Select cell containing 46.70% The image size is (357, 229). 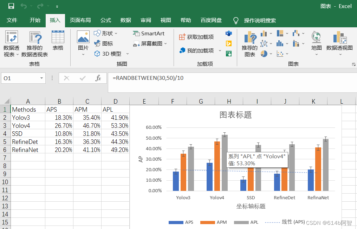[x=87, y=125]
